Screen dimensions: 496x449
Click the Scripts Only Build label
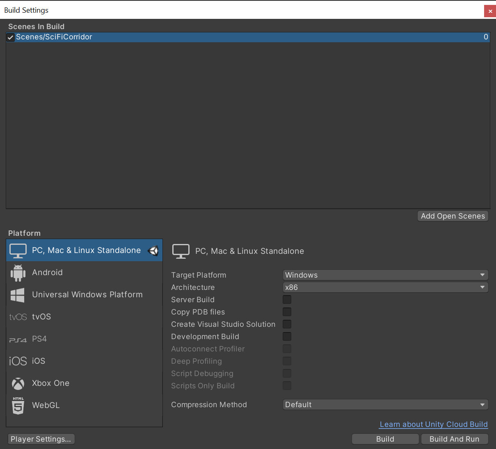click(203, 386)
